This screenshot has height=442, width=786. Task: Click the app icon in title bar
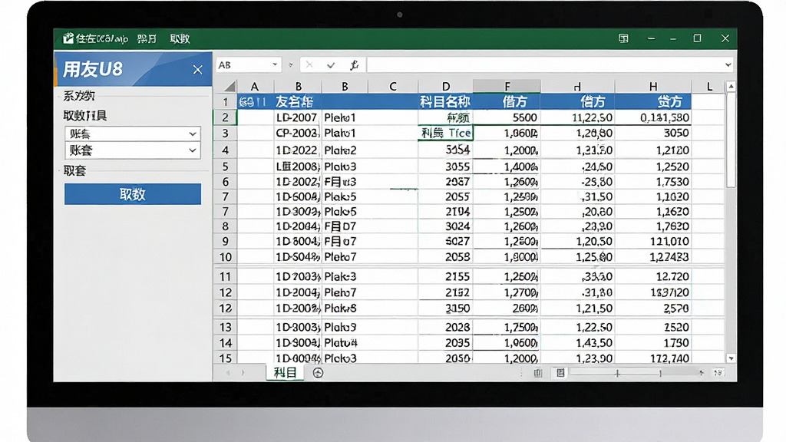68,38
